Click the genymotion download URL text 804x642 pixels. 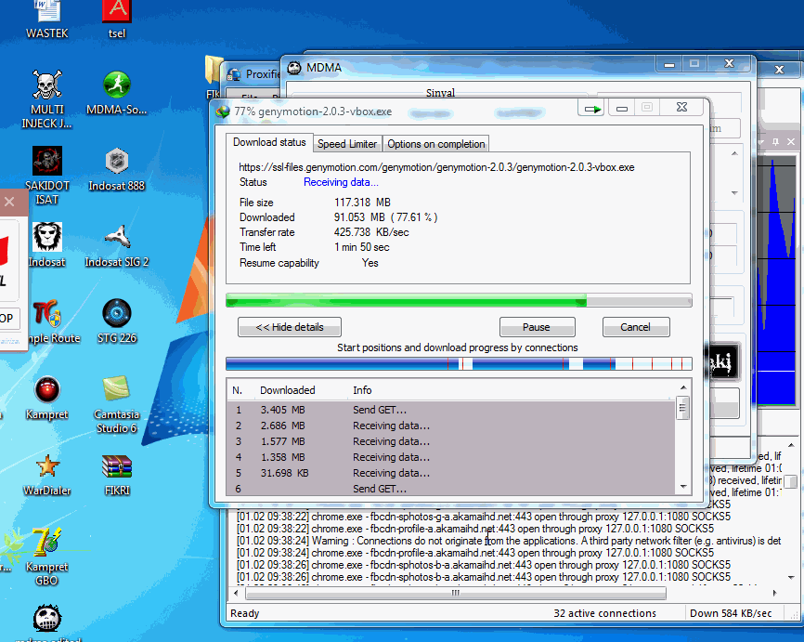coord(436,167)
